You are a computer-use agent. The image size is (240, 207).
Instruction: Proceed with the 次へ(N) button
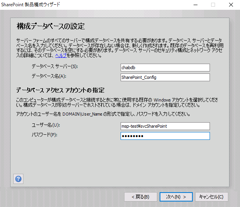[176, 197]
